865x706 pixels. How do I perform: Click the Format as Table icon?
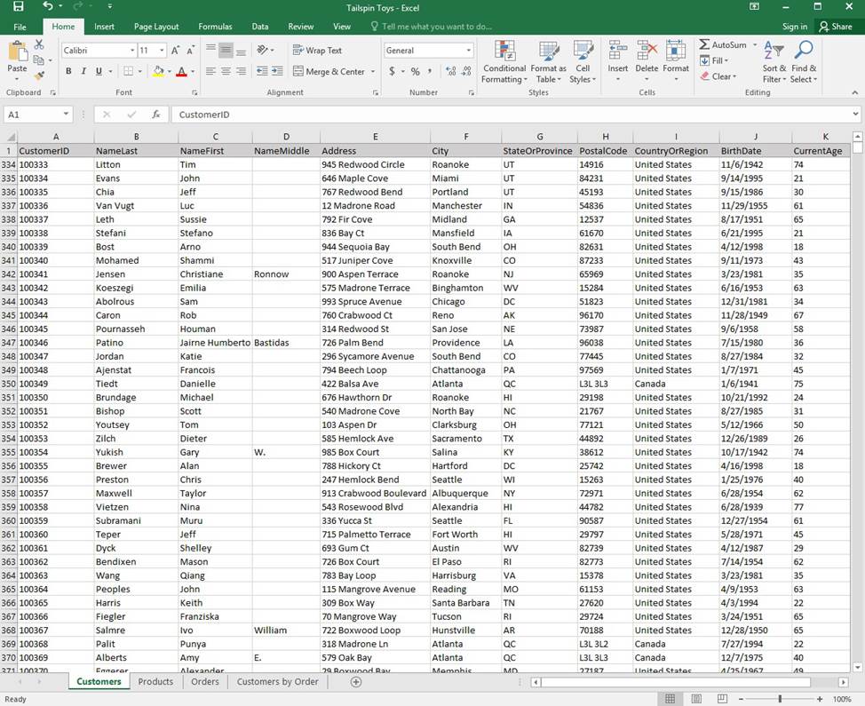[x=549, y=62]
